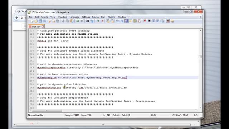Open the Macro menu
Screen dimensions: 229x129
(96, 17)
